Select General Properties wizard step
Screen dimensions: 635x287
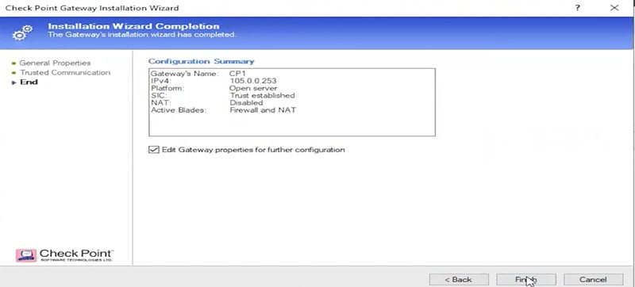pyautogui.click(x=55, y=63)
